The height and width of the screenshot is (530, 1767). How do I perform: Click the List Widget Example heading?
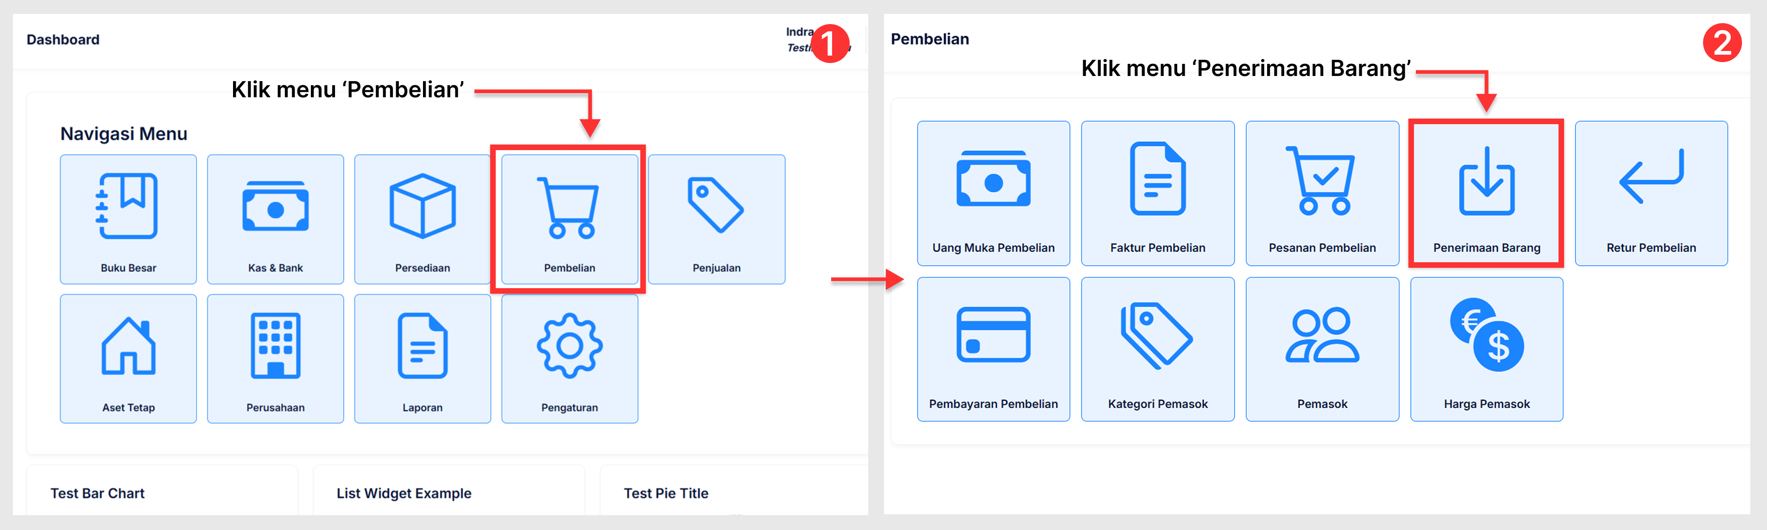pos(404,493)
